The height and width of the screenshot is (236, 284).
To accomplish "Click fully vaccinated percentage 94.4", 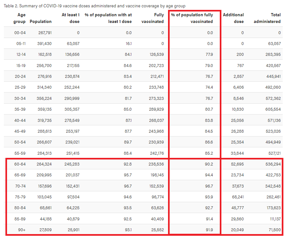I will click(209, 175).
